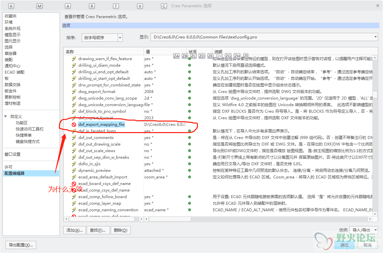Click lightning icon beside dxfio_in_sjis
This screenshot has height=253, width=383.
[74, 164]
